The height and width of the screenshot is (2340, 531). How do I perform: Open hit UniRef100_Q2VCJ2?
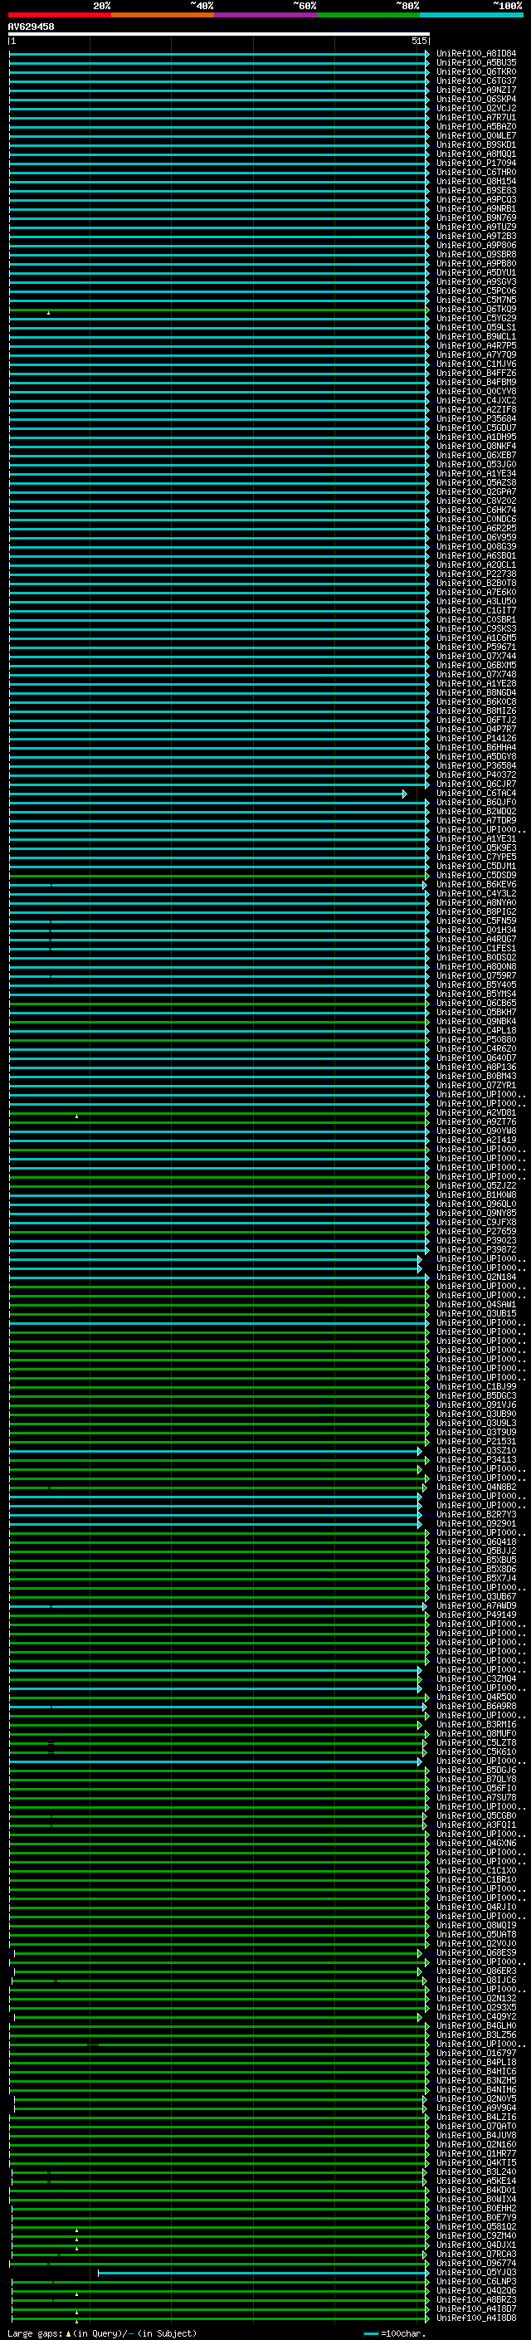476,108
